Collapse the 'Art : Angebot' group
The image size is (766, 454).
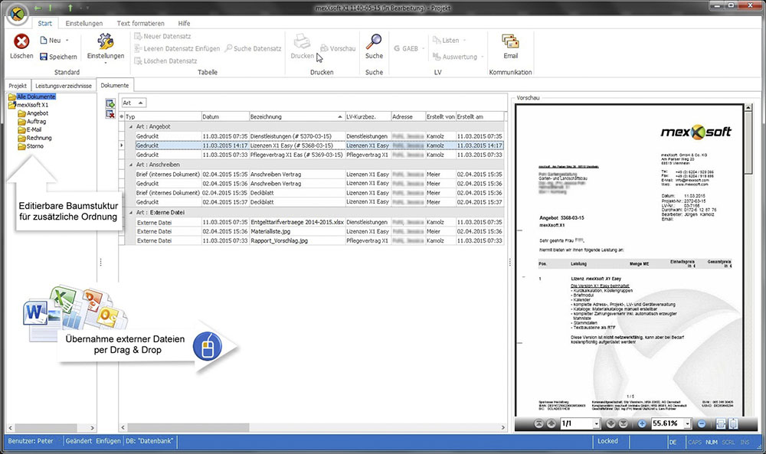pos(130,126)
